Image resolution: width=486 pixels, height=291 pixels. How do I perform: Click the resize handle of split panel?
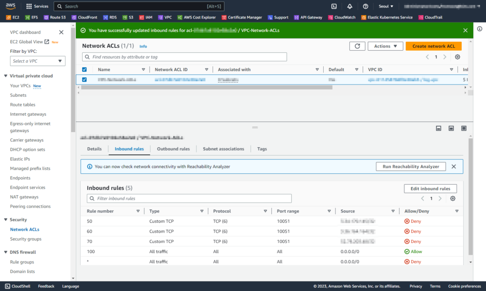point(255,127)
